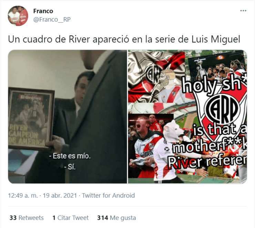Image resolution: width=255 pixels, height=228 pixels.
Task: Click the 12:49 a. m. timestamp
Action: point(23,195)
